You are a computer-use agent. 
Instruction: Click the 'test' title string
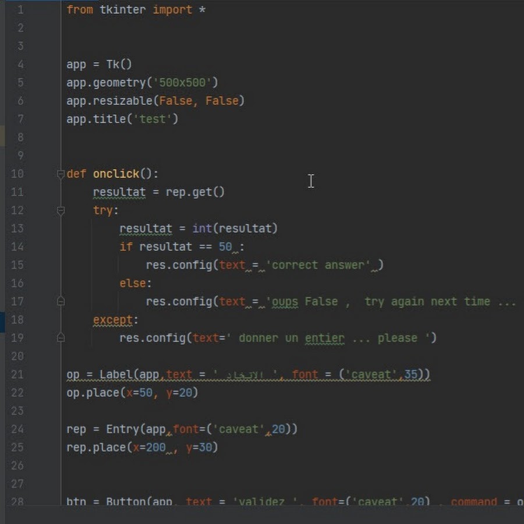153,119
